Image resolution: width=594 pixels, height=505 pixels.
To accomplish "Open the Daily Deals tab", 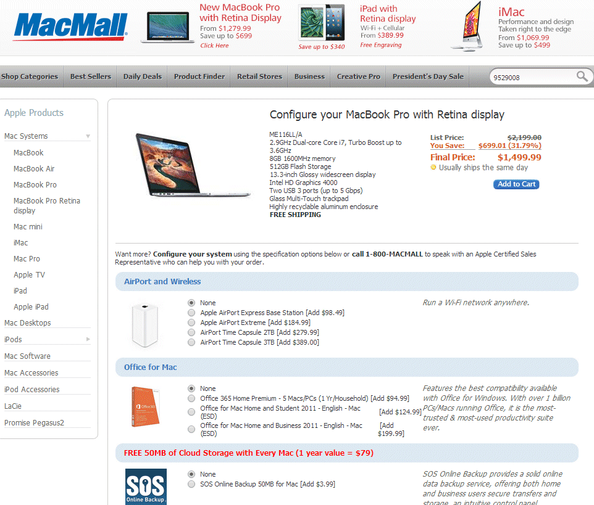I will (x=143, y=76).
